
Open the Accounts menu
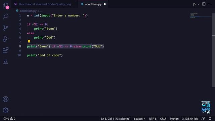pyautogui.click(x=6, y=99)
